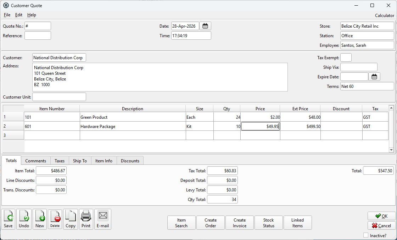
Task: Tick the Tax Exempt box
Action: [346, 58]
